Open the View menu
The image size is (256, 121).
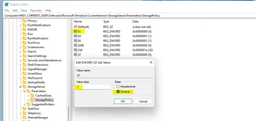[24, 10]
